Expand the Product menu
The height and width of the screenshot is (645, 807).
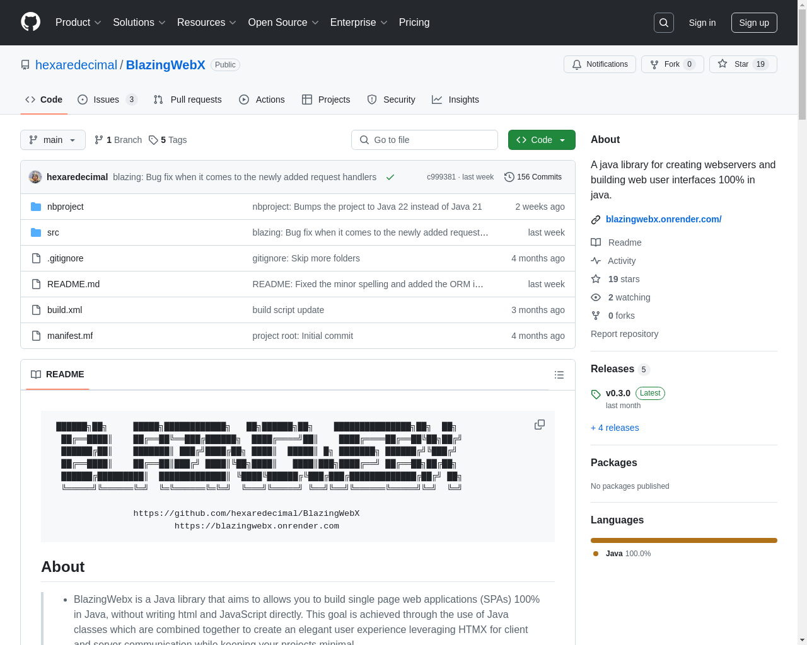pos(78,23)
